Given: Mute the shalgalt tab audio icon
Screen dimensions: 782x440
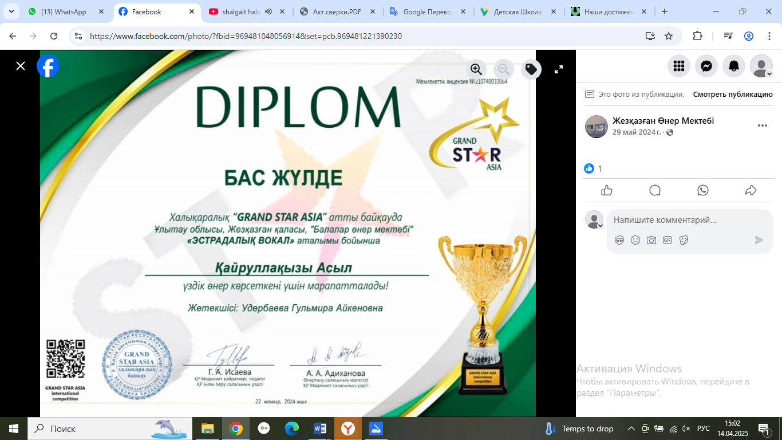Looking at the screenshot, I should (x=268, y=12).
